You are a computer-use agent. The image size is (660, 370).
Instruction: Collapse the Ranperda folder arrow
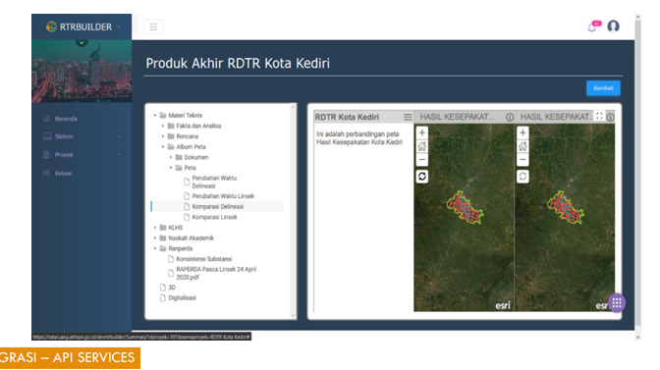(x=155, y=248)
